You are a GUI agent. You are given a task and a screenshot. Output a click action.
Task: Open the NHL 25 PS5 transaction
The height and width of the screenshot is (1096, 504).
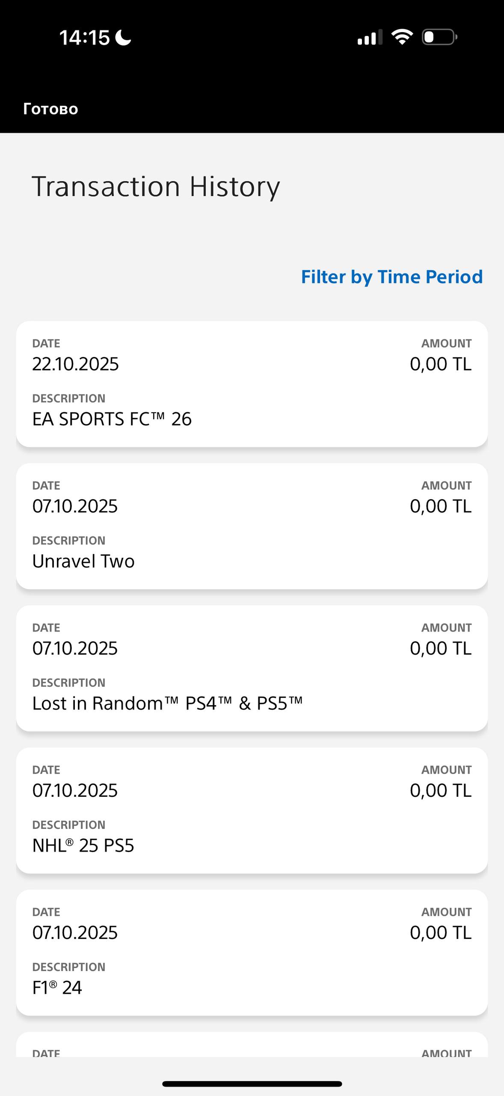[x=252, y=810]
